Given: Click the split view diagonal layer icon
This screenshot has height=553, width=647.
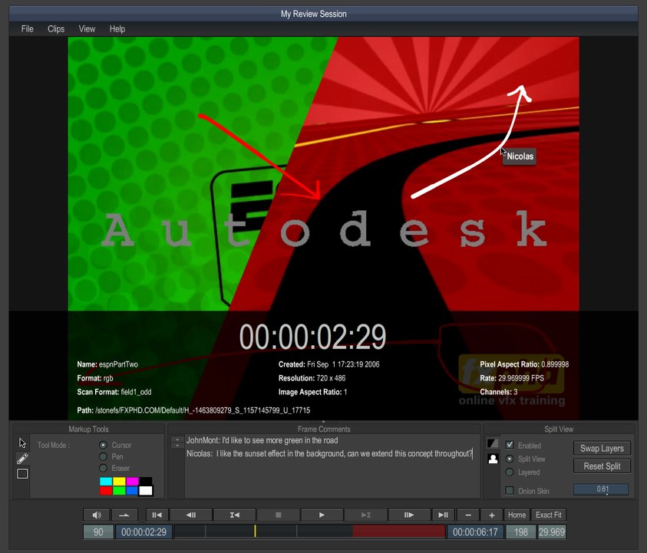Looking at the screenshot, I should 493,443.
